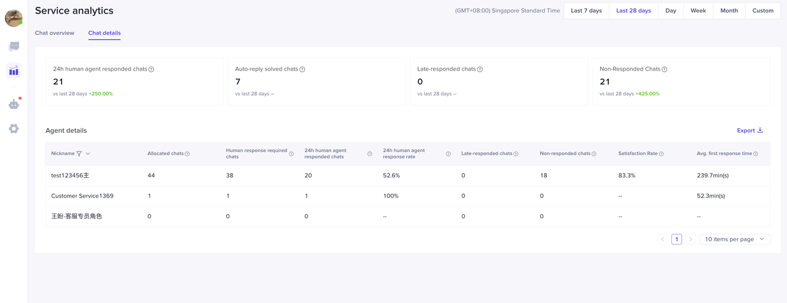Switch to the Chat overview tab

[55, 33]
